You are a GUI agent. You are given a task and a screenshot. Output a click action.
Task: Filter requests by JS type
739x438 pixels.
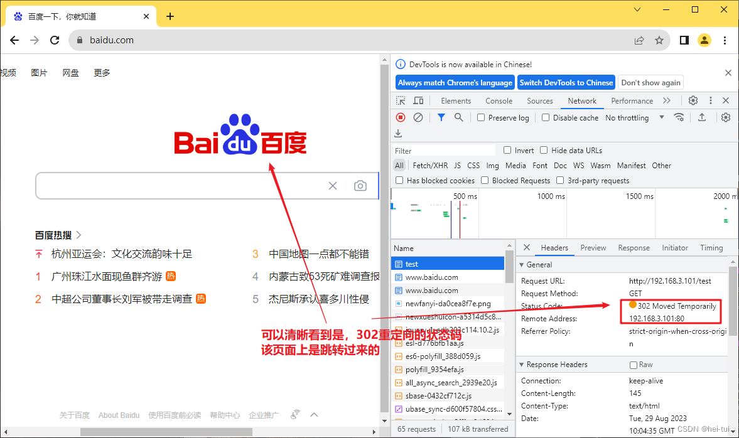[x=458, y=166]
